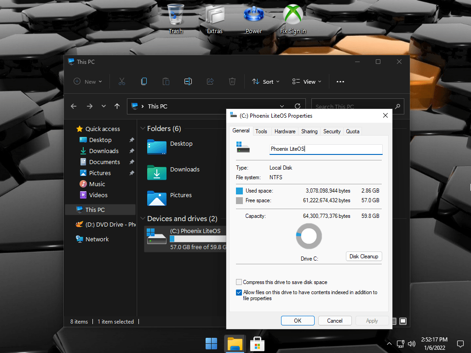
Task: Open the Fix Sign In shortcut
Action: coord(293,19)
